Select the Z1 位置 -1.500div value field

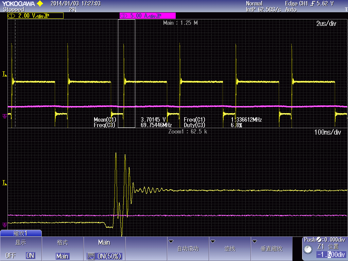click(331, 254)
